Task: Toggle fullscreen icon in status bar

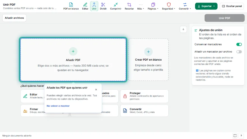Action: point(235,136)
